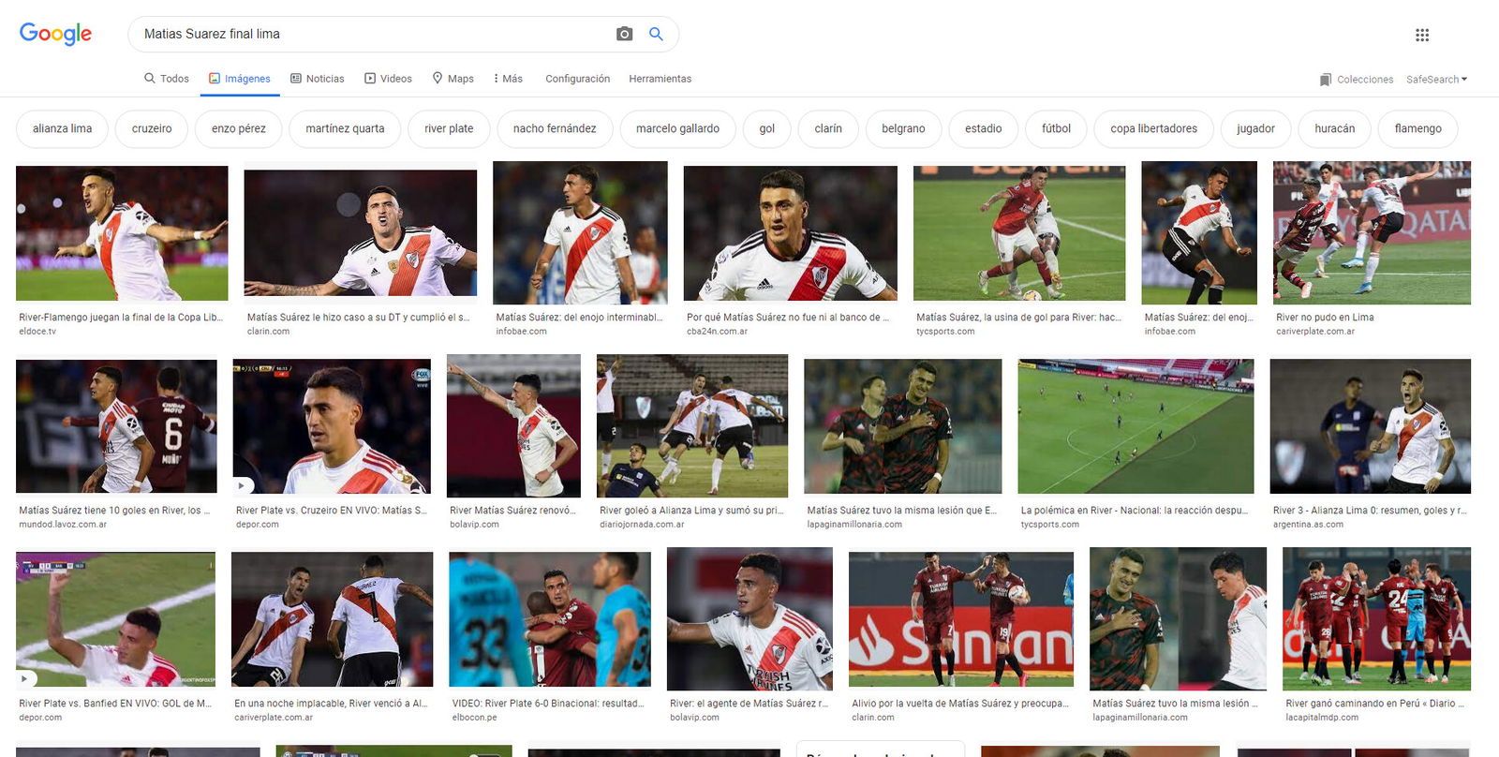Click the Imágenes tab picture icon
The height and width of the screenshot is (757, 1499).
click(215, 79)
